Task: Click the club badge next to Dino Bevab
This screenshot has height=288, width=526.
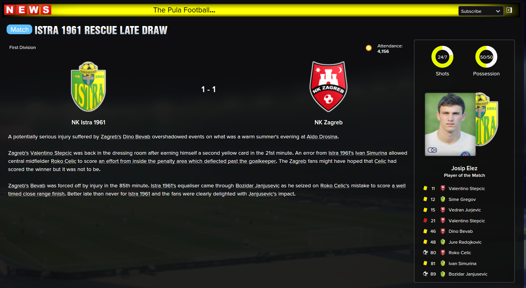Action: click(442, 231)
